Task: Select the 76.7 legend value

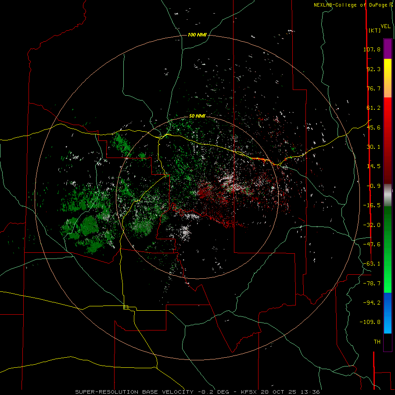Action: 373,88
